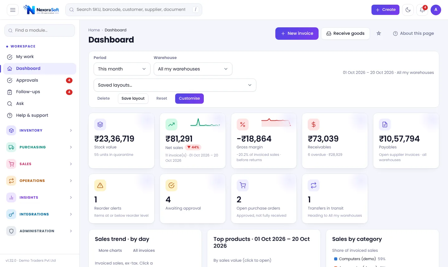Click the Awaiting approval check icon
Screen dimensions: 448x267
coord(171,185)
